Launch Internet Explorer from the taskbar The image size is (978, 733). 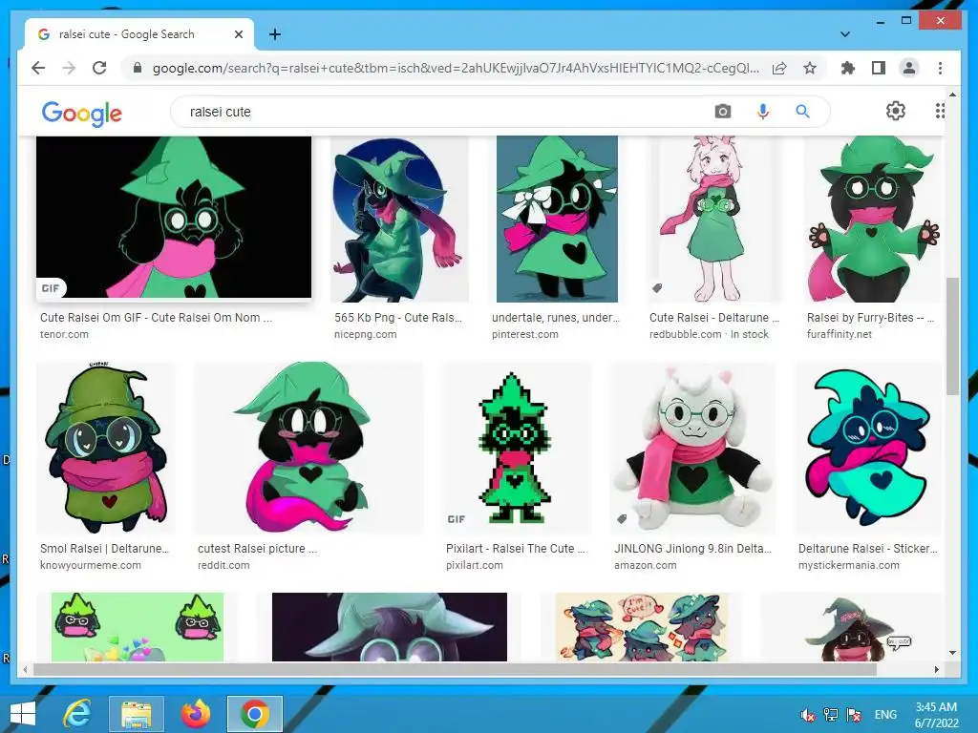point(78,714)
